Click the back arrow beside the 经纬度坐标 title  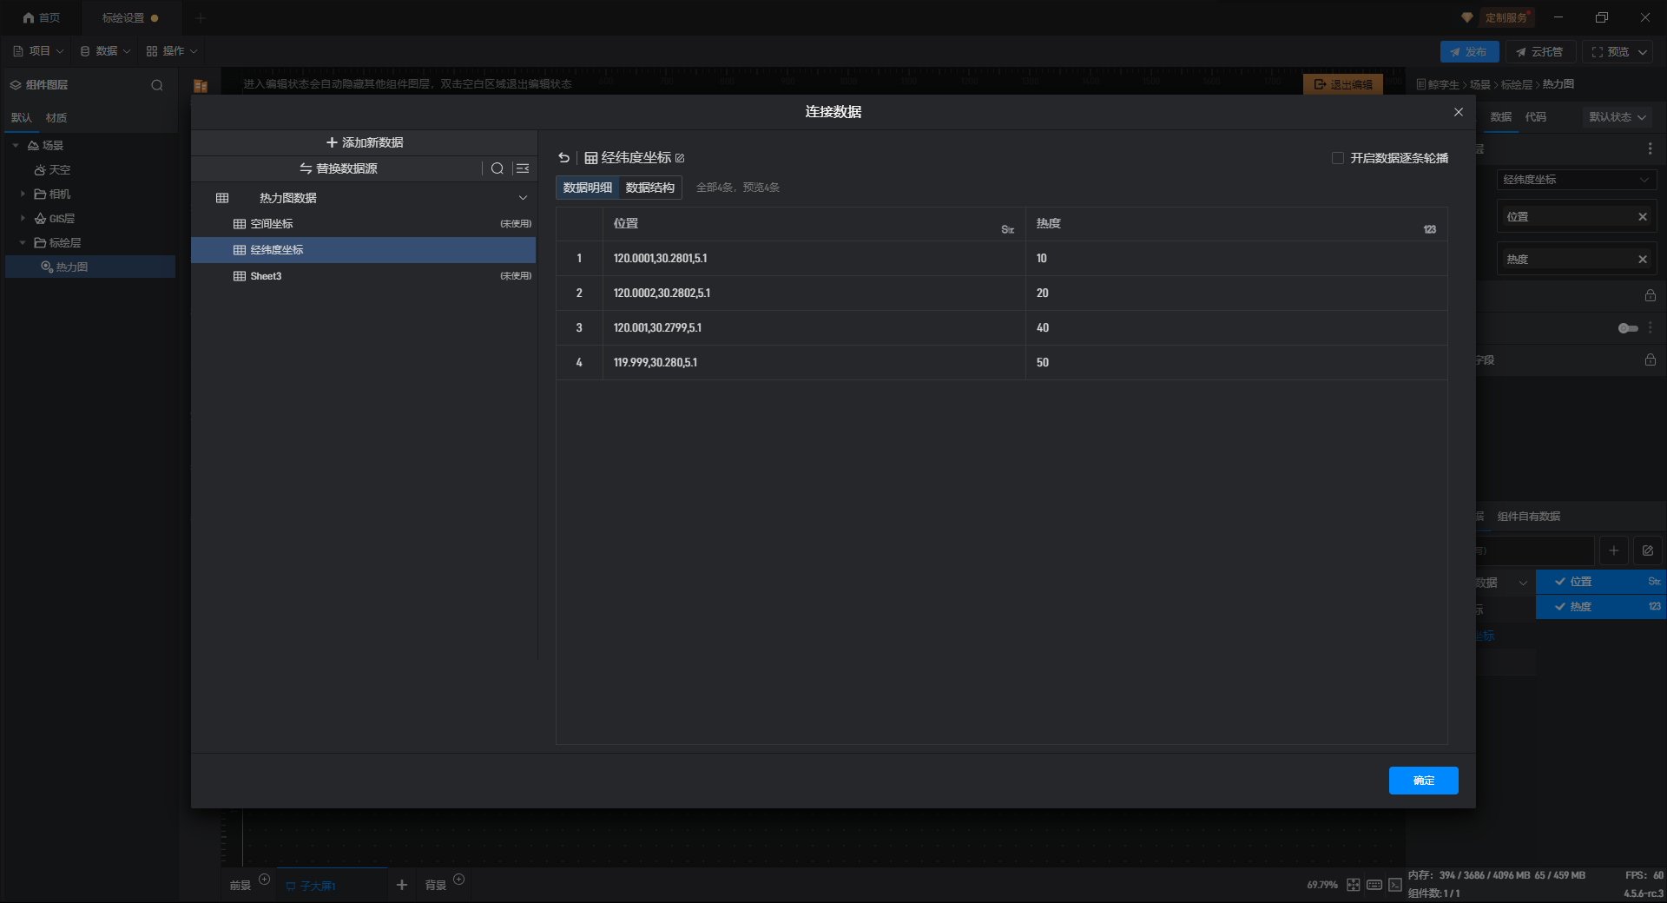564,158
